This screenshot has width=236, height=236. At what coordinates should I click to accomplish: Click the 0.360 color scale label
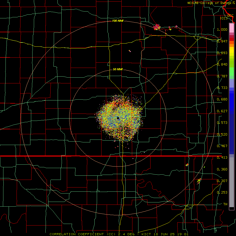pyautogui.click(x=222, y=169)
